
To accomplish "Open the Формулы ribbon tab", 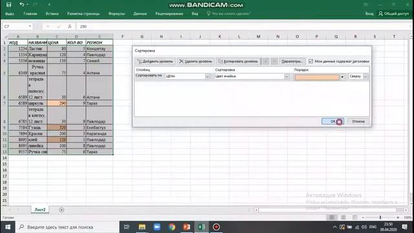I will pos(116,14).
